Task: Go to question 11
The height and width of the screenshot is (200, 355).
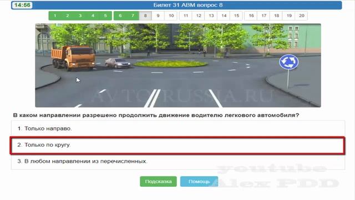Action: point(186,16)
